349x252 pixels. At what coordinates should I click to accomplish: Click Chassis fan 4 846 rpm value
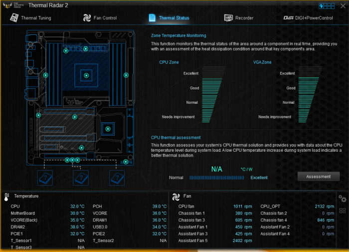click(x=326, y=220)
